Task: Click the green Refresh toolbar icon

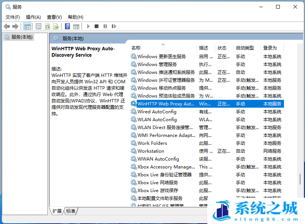Action: tap(47, 26)
